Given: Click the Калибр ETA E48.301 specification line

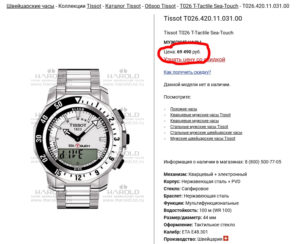Looking at the screenshot, I should [186, 232].
